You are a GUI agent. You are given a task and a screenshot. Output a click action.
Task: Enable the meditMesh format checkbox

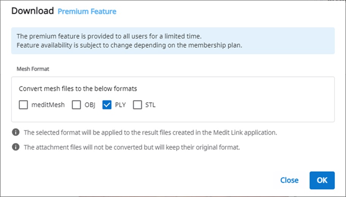(24, 105)
